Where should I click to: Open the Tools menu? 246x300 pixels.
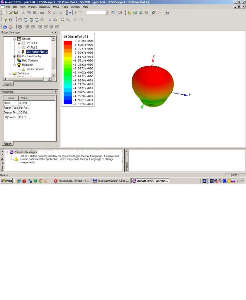click(x=65, y=7)
